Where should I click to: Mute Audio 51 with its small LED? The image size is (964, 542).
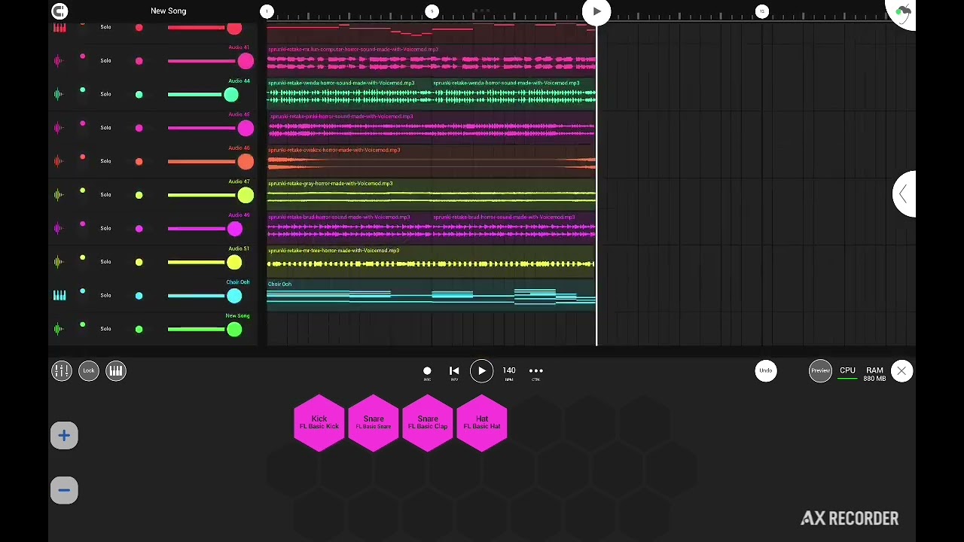tap(83, 257)
